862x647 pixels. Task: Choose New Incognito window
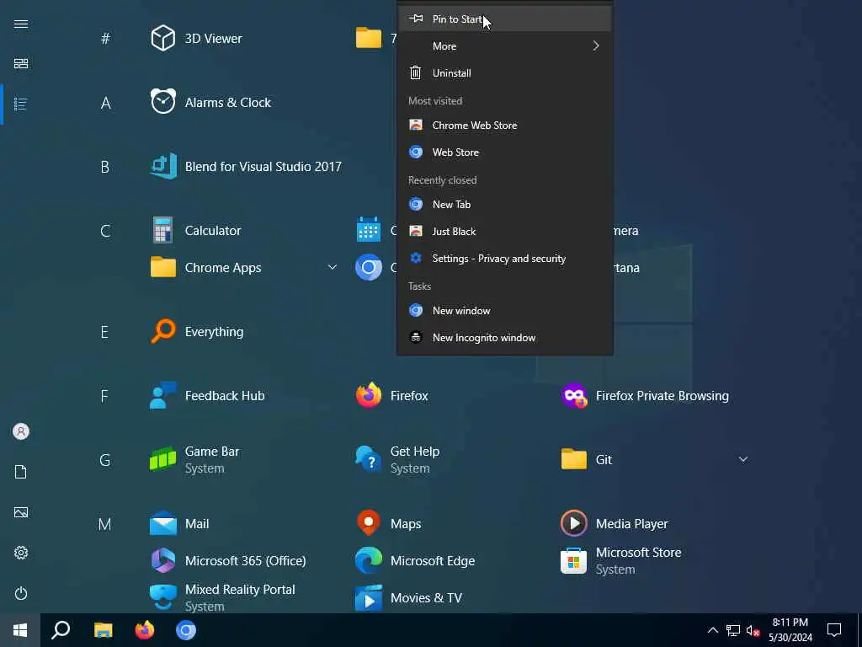pos(505,338)
